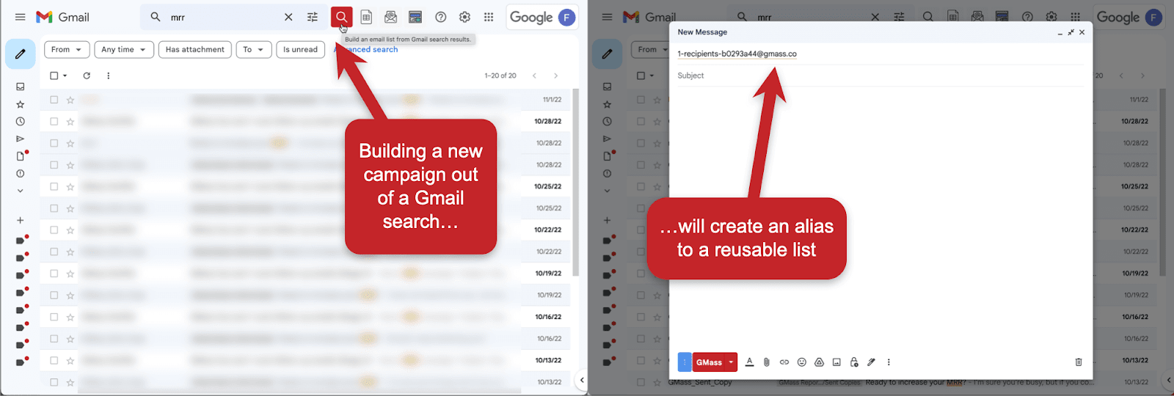Click the Advanced search link
This screenshot has width=1174, height=396.
click(x=366, y=50)
